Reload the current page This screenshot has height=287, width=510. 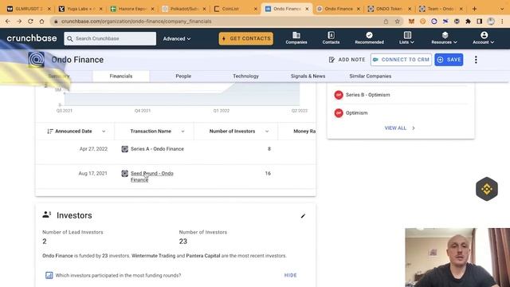point(30,22)
